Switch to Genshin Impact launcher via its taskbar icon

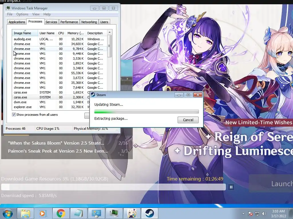pyautogui.click(x=132, y=213)
